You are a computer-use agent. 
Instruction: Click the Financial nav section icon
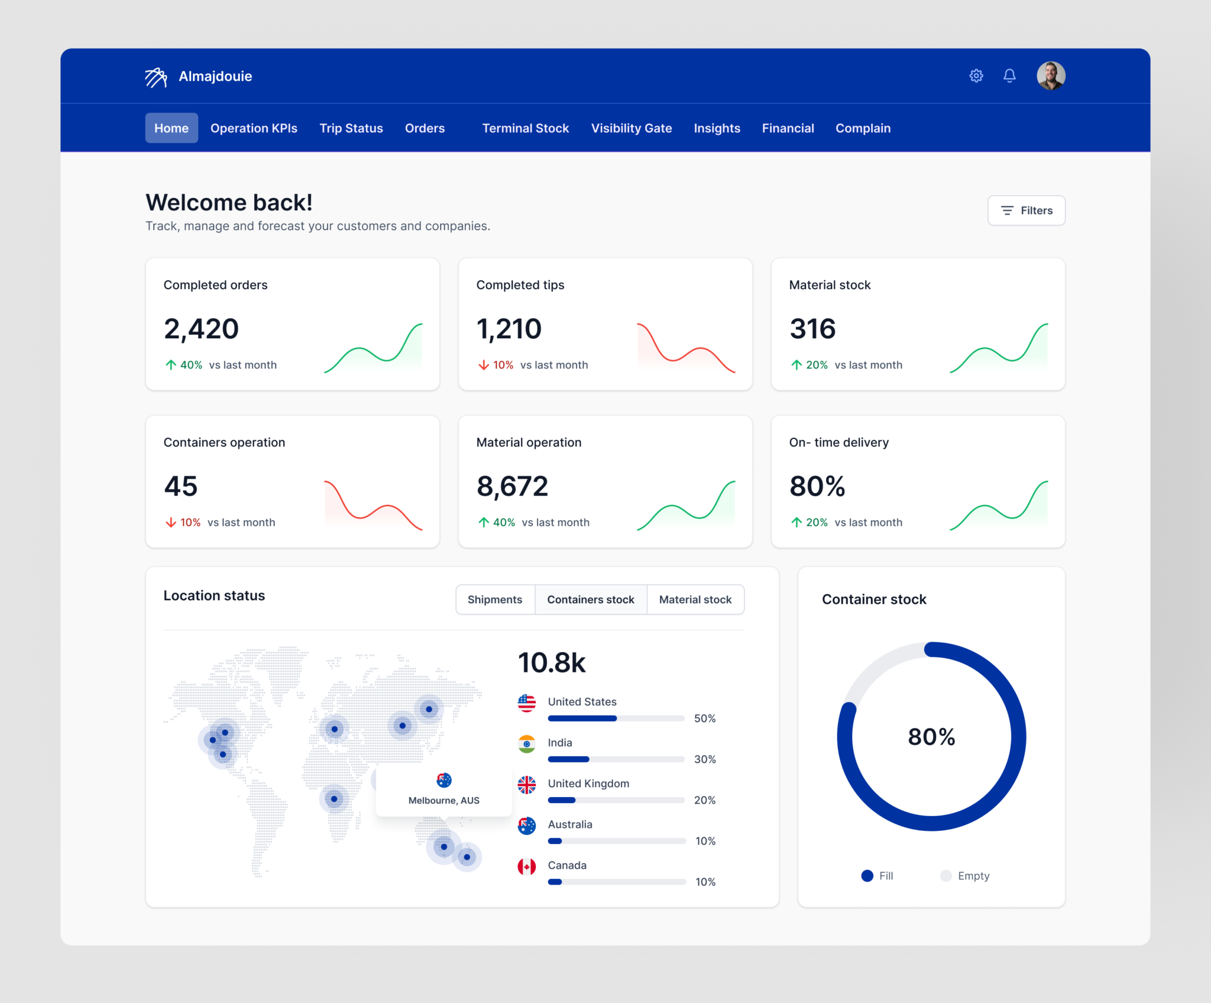pyautogui.click(x=788, y=128)
